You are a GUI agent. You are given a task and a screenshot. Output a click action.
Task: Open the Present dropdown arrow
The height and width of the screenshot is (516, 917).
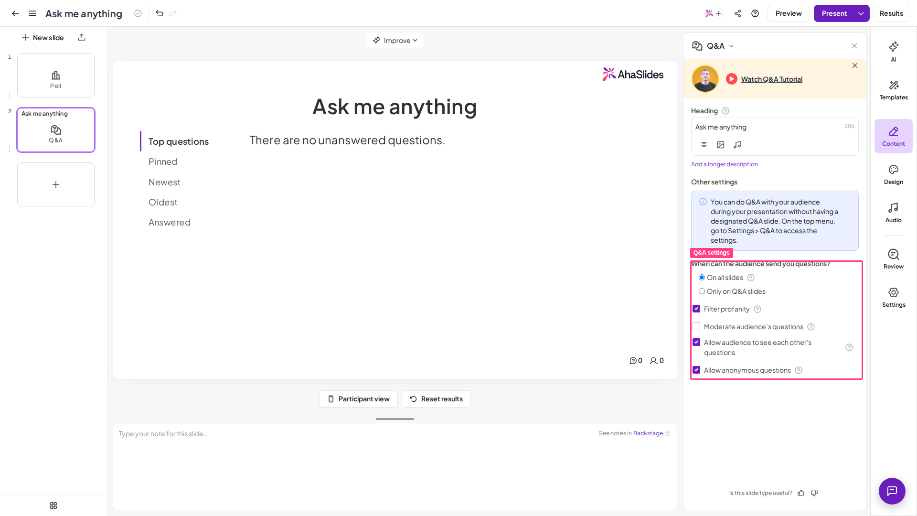pyautogui.click(x=861, y=13)
